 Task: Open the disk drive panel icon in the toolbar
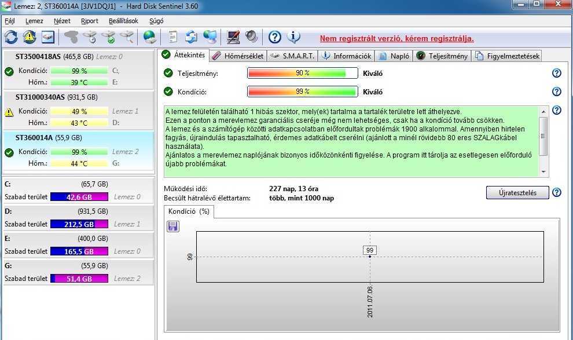tap(48, 37)
